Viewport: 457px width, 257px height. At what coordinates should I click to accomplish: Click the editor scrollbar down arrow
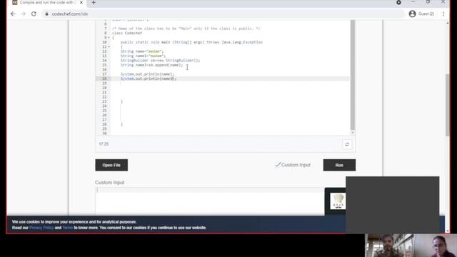coord(352,133)
